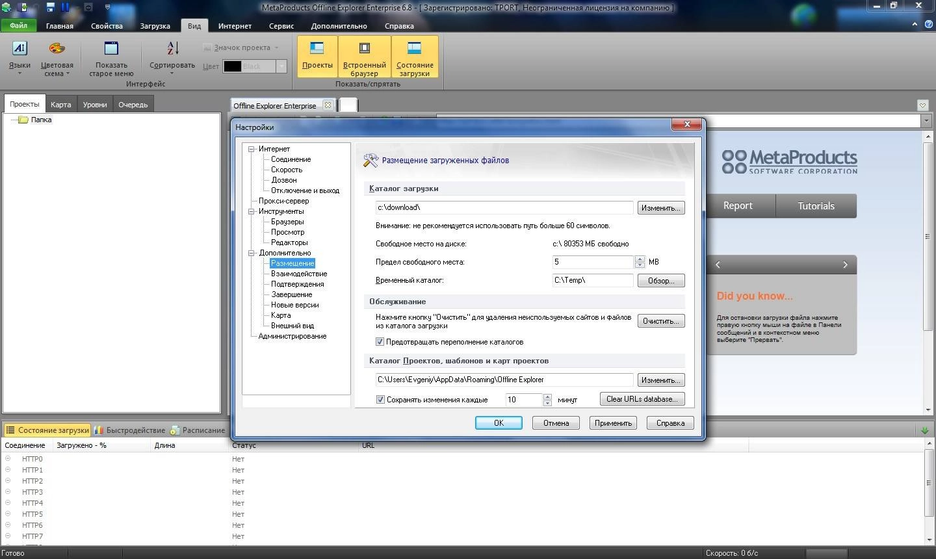Screen dimensions: 936x559
Task: Switch to the Сервис ribbon tab
Action: tap(281, 26)
